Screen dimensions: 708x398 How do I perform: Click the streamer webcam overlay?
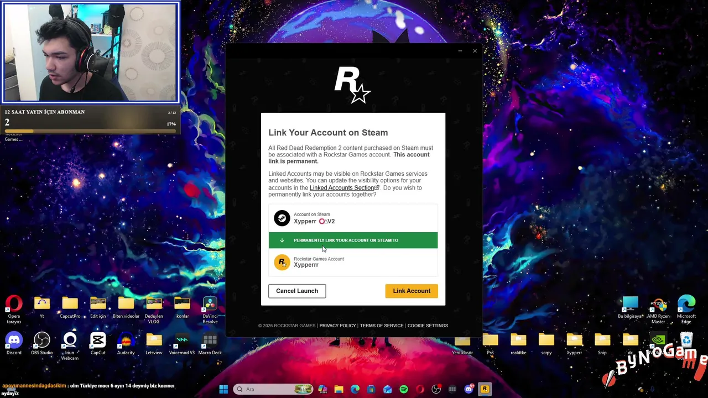(91, 53)
